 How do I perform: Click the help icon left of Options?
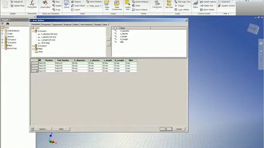32,129
